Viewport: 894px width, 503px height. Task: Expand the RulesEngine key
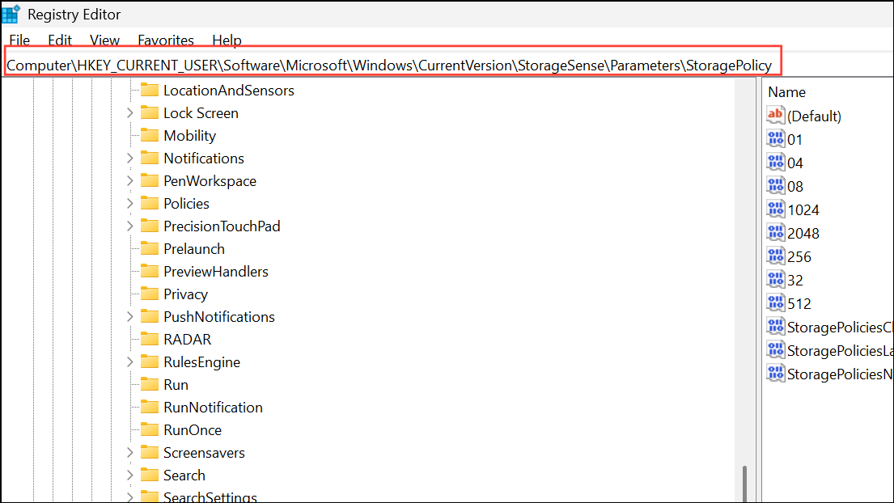tap(130, 361)
